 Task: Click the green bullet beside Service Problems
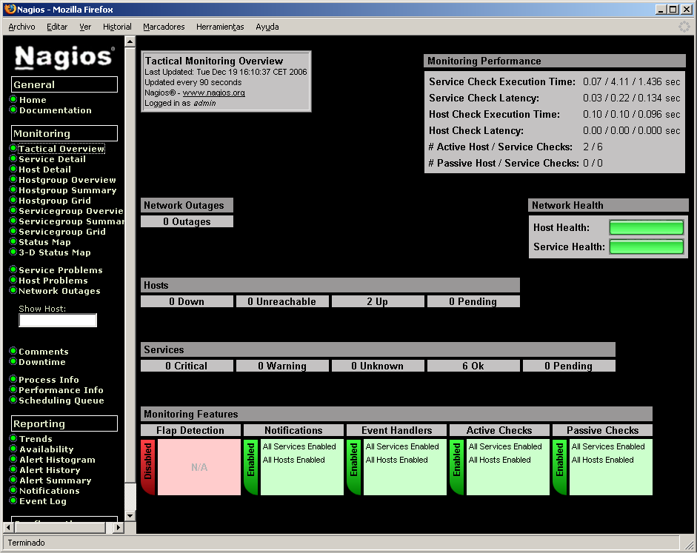coord(13,269)
